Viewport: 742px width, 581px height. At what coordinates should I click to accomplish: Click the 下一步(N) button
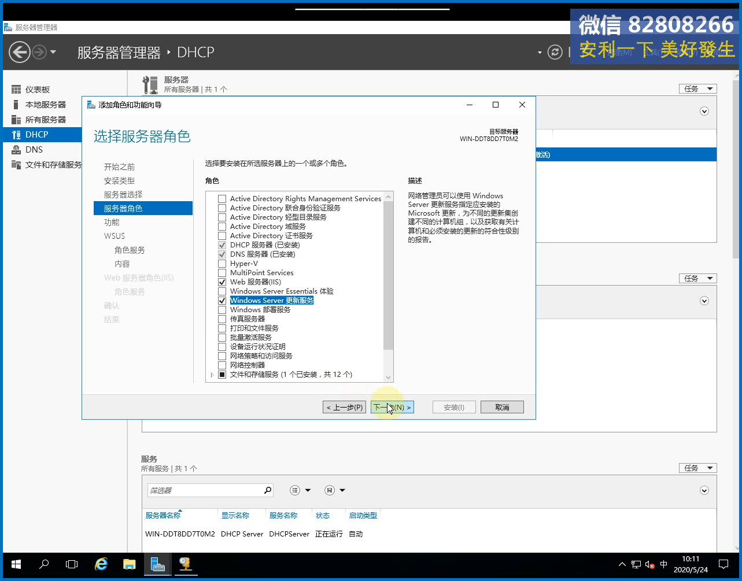click(393, 407)
